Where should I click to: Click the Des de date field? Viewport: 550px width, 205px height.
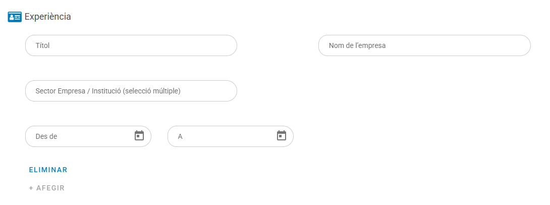pos(81,136)
